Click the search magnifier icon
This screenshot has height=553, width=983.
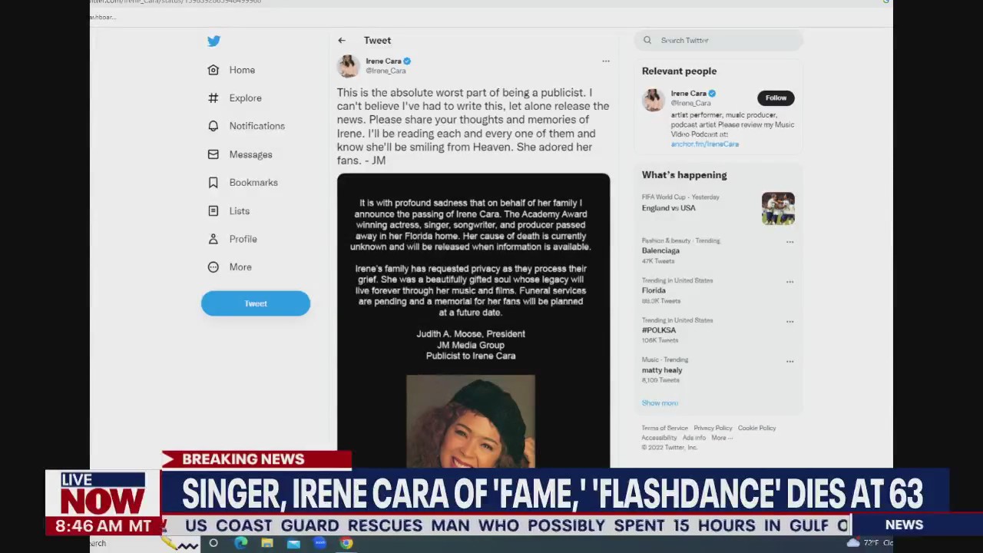(x=647, y=40)
